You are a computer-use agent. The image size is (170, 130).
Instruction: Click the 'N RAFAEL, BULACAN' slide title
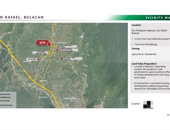pos(22,17)
